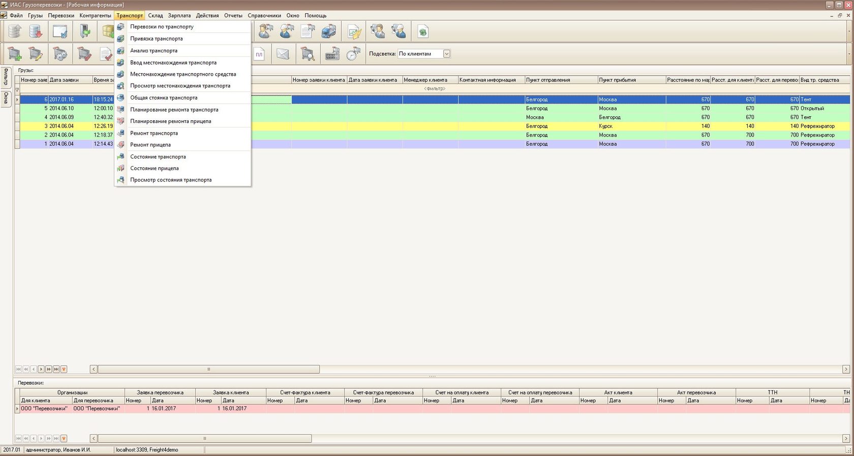854x456 pixels.
Task: Click the database download red arrow icon
Action: click(36, 32)
